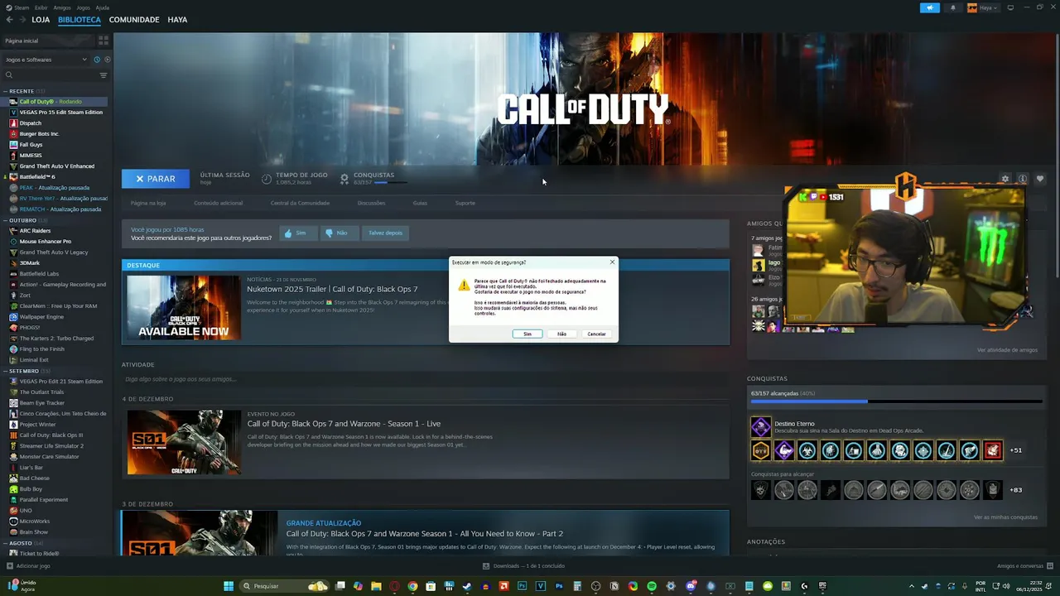Click the recent activity clock filter icon
1060x596 pixels.
click(97, 60)
